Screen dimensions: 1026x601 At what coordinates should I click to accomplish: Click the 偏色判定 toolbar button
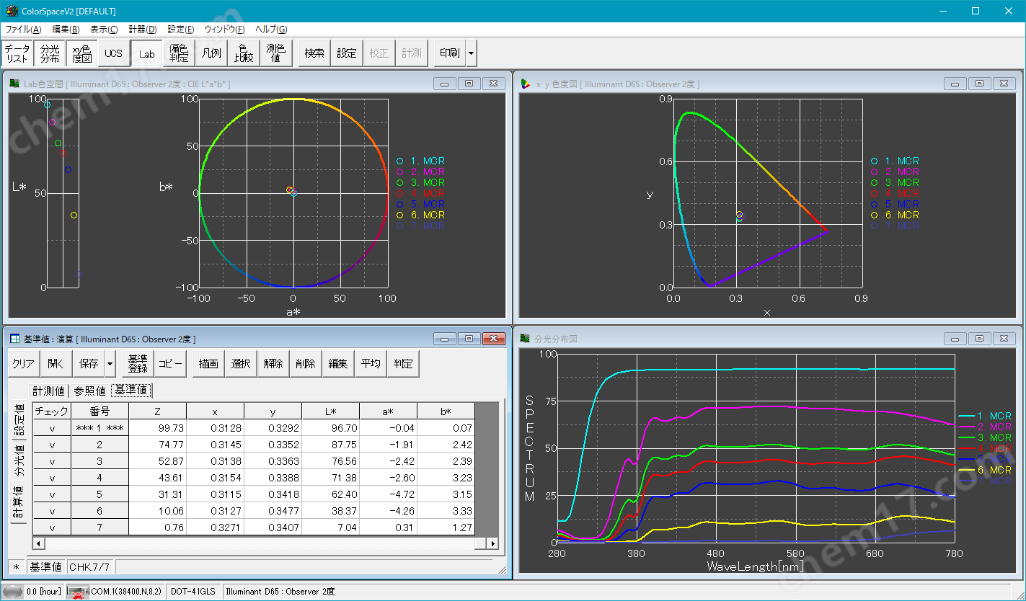coord(178,53)
